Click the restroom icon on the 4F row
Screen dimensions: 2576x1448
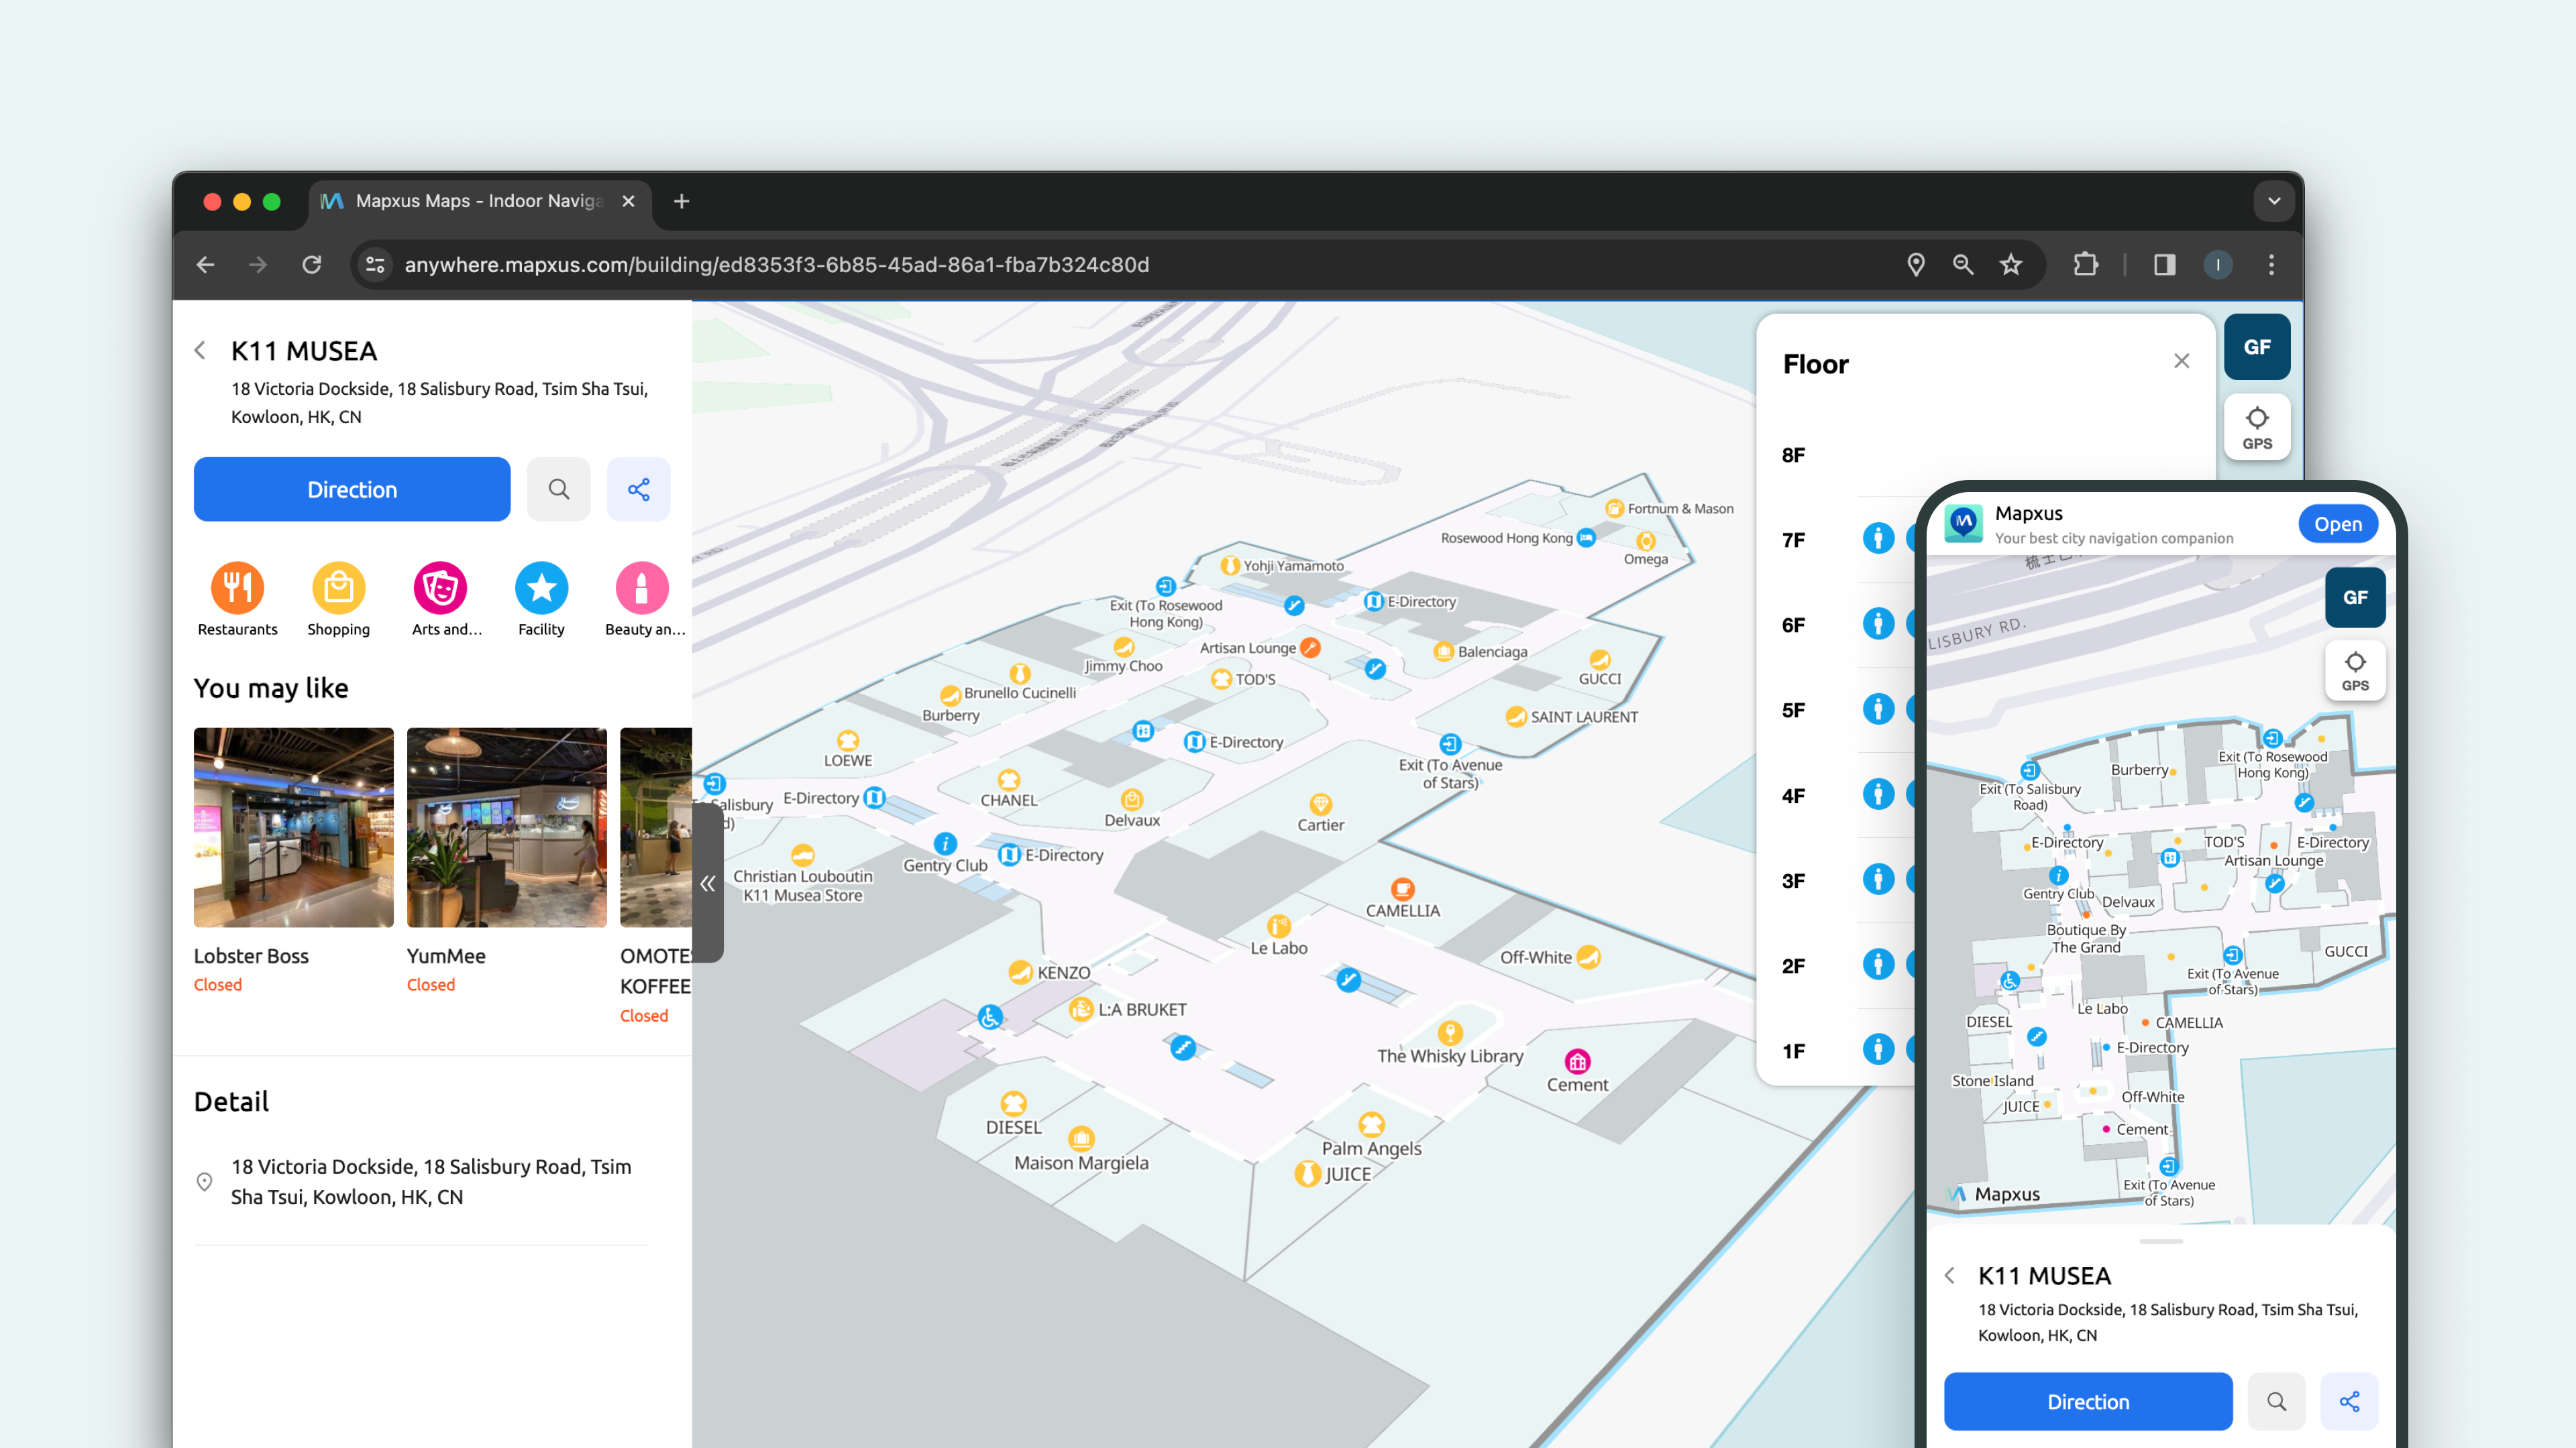[1878, 794]
